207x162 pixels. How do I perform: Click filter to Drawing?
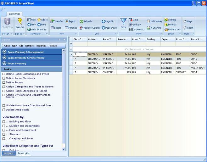(154, 21)
